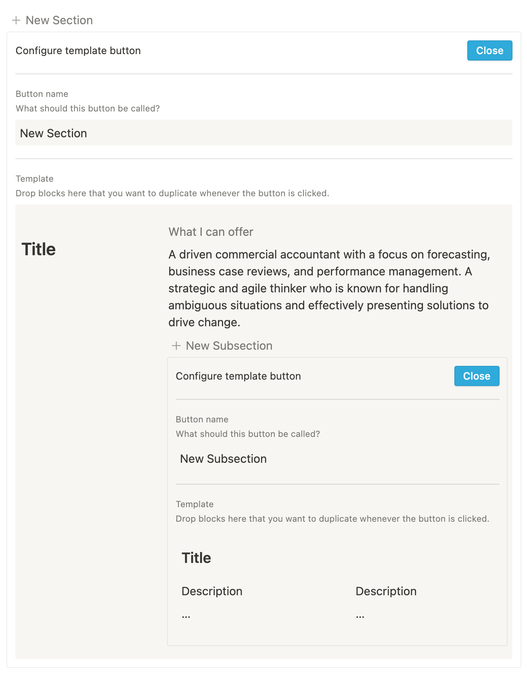Click the nested Configure template button heading
527x676 pixels.
pos(238,376)
